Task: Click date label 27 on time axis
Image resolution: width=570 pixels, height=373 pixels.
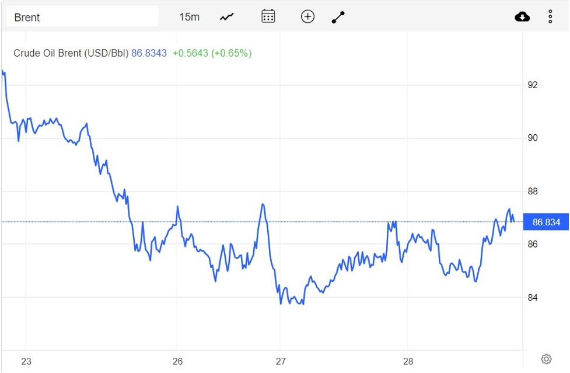Action: (281, 361)
